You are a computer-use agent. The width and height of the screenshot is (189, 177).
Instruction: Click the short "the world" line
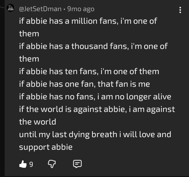coord(37,122)
